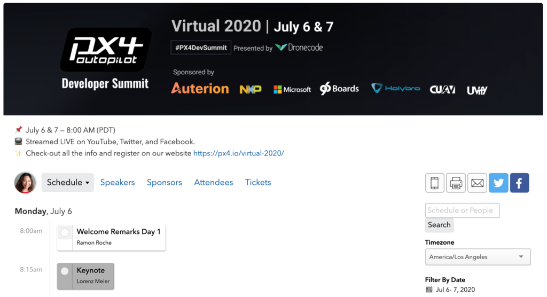
Task: Click the Timezone label
Action: pos(440,242)
